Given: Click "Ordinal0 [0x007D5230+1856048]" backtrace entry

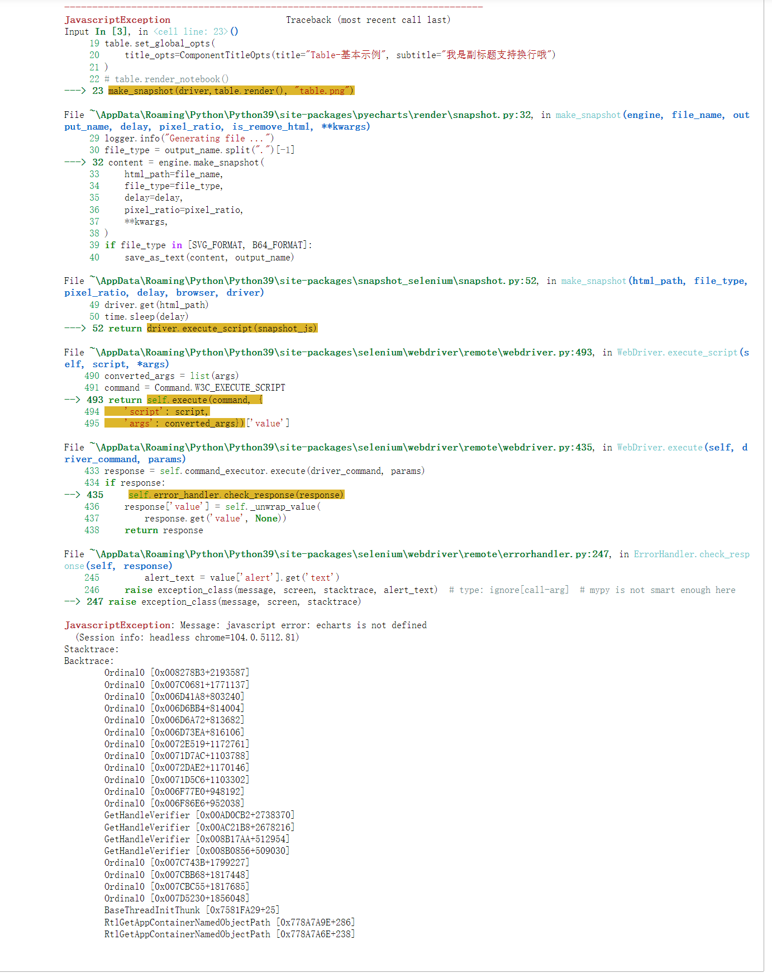Looking at the screenshot, I should click(177, 899).
